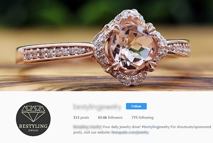Click the blurred username heading beside Follow
The image size is (213, 143).
(97, 107)
